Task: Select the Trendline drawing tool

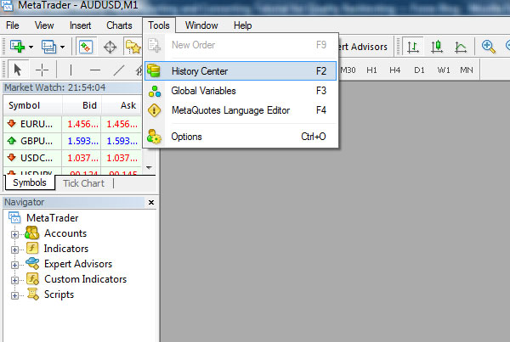Action: point(119,70)
